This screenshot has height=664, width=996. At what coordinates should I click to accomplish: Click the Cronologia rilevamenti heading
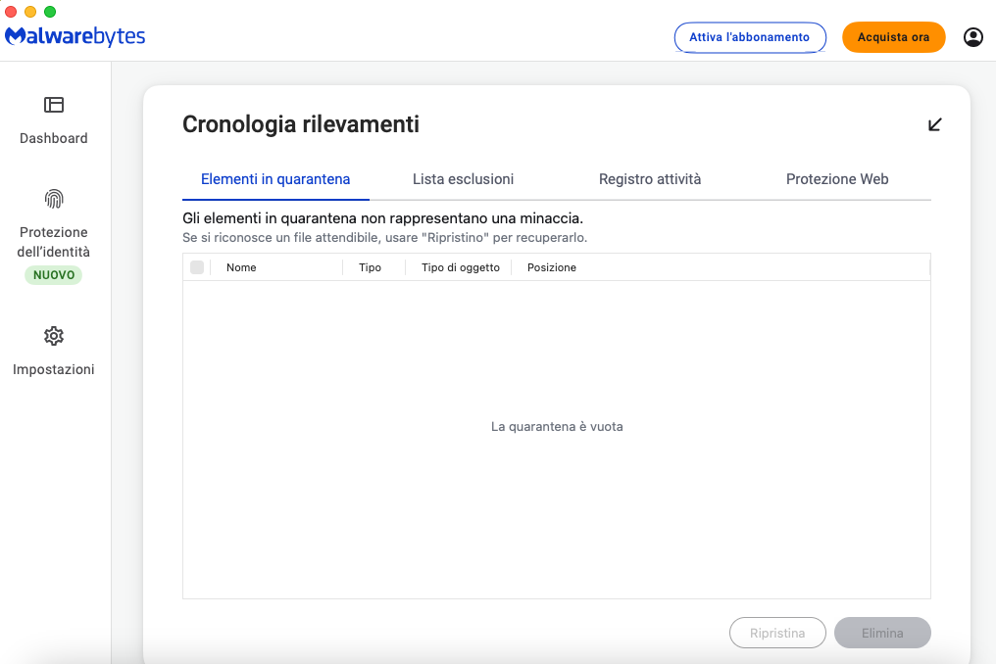[x=300, y=123]
